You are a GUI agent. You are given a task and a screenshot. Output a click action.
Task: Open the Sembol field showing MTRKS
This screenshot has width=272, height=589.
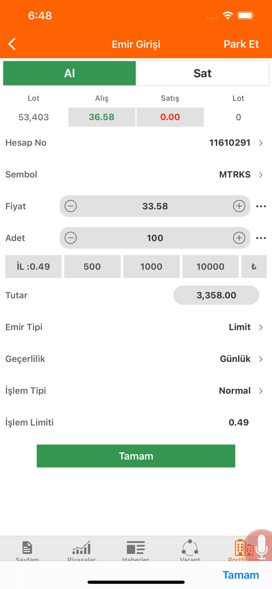click(235, 174)
